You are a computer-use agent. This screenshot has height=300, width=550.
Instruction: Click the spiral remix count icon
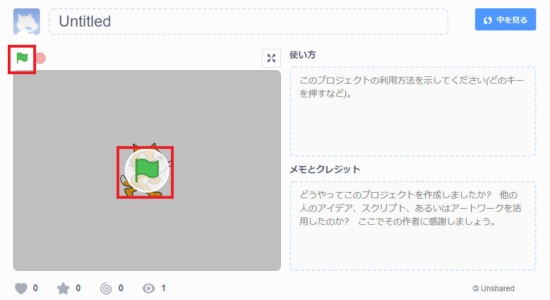tap(106, 288)
